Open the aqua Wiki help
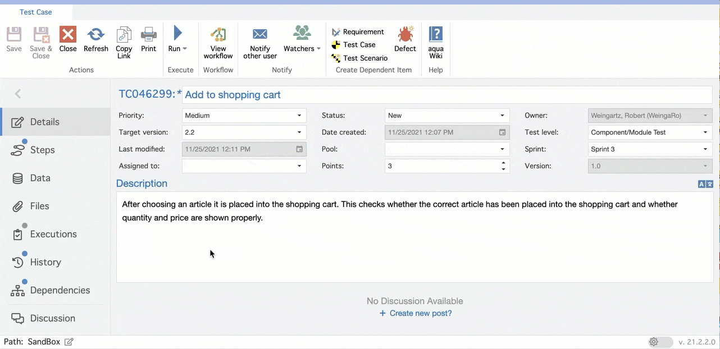Viewport: 720px width, 349px height. 436,35
